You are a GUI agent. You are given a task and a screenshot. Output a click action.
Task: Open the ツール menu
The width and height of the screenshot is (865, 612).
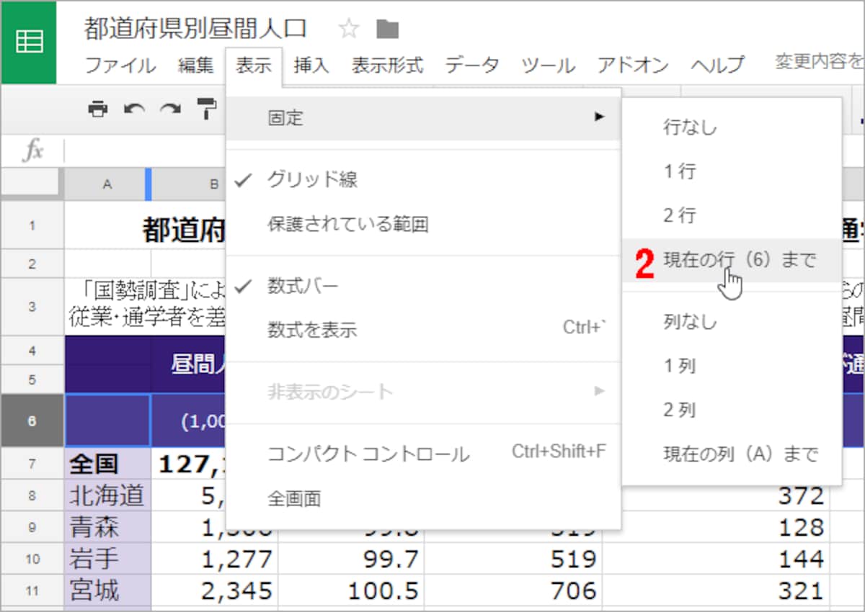[x=548, y=66]
